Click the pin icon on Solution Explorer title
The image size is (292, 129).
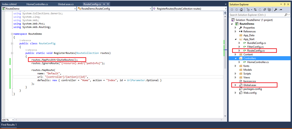[x=285, y=4]
